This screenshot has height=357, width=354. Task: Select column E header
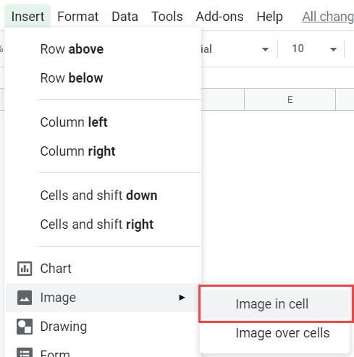point(290,100)
